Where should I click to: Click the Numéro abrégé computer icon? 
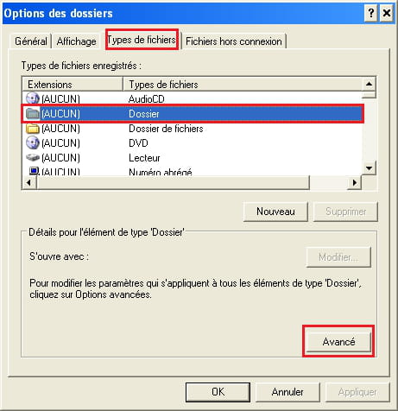pos(34,171)
